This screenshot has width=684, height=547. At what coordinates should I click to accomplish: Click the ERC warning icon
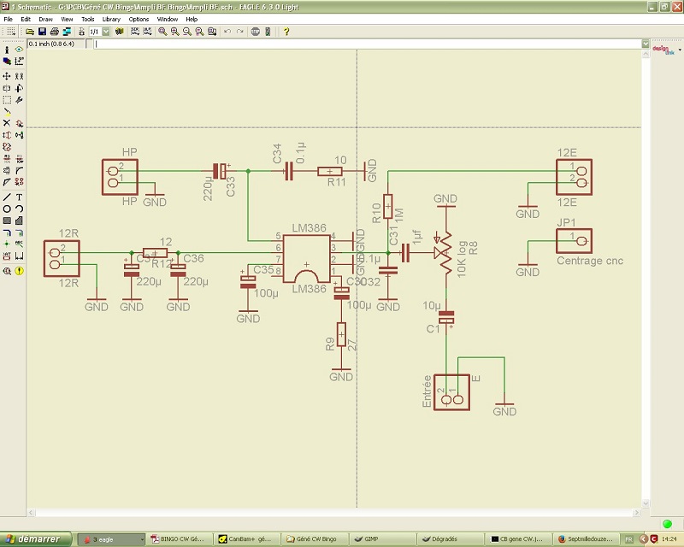pos(19,271)
